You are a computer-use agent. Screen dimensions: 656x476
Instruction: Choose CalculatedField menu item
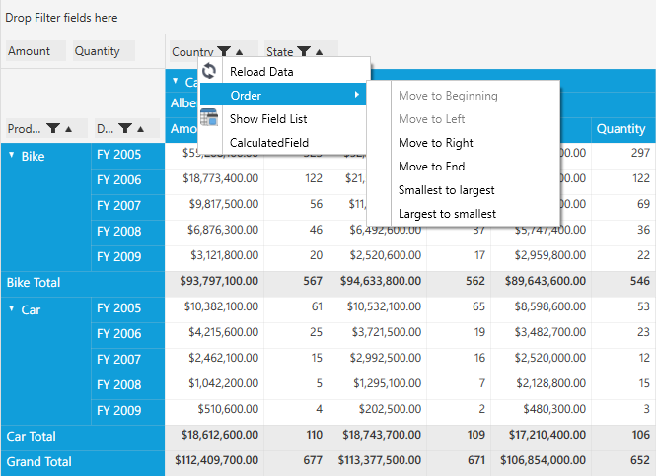[x=284, y=143]
